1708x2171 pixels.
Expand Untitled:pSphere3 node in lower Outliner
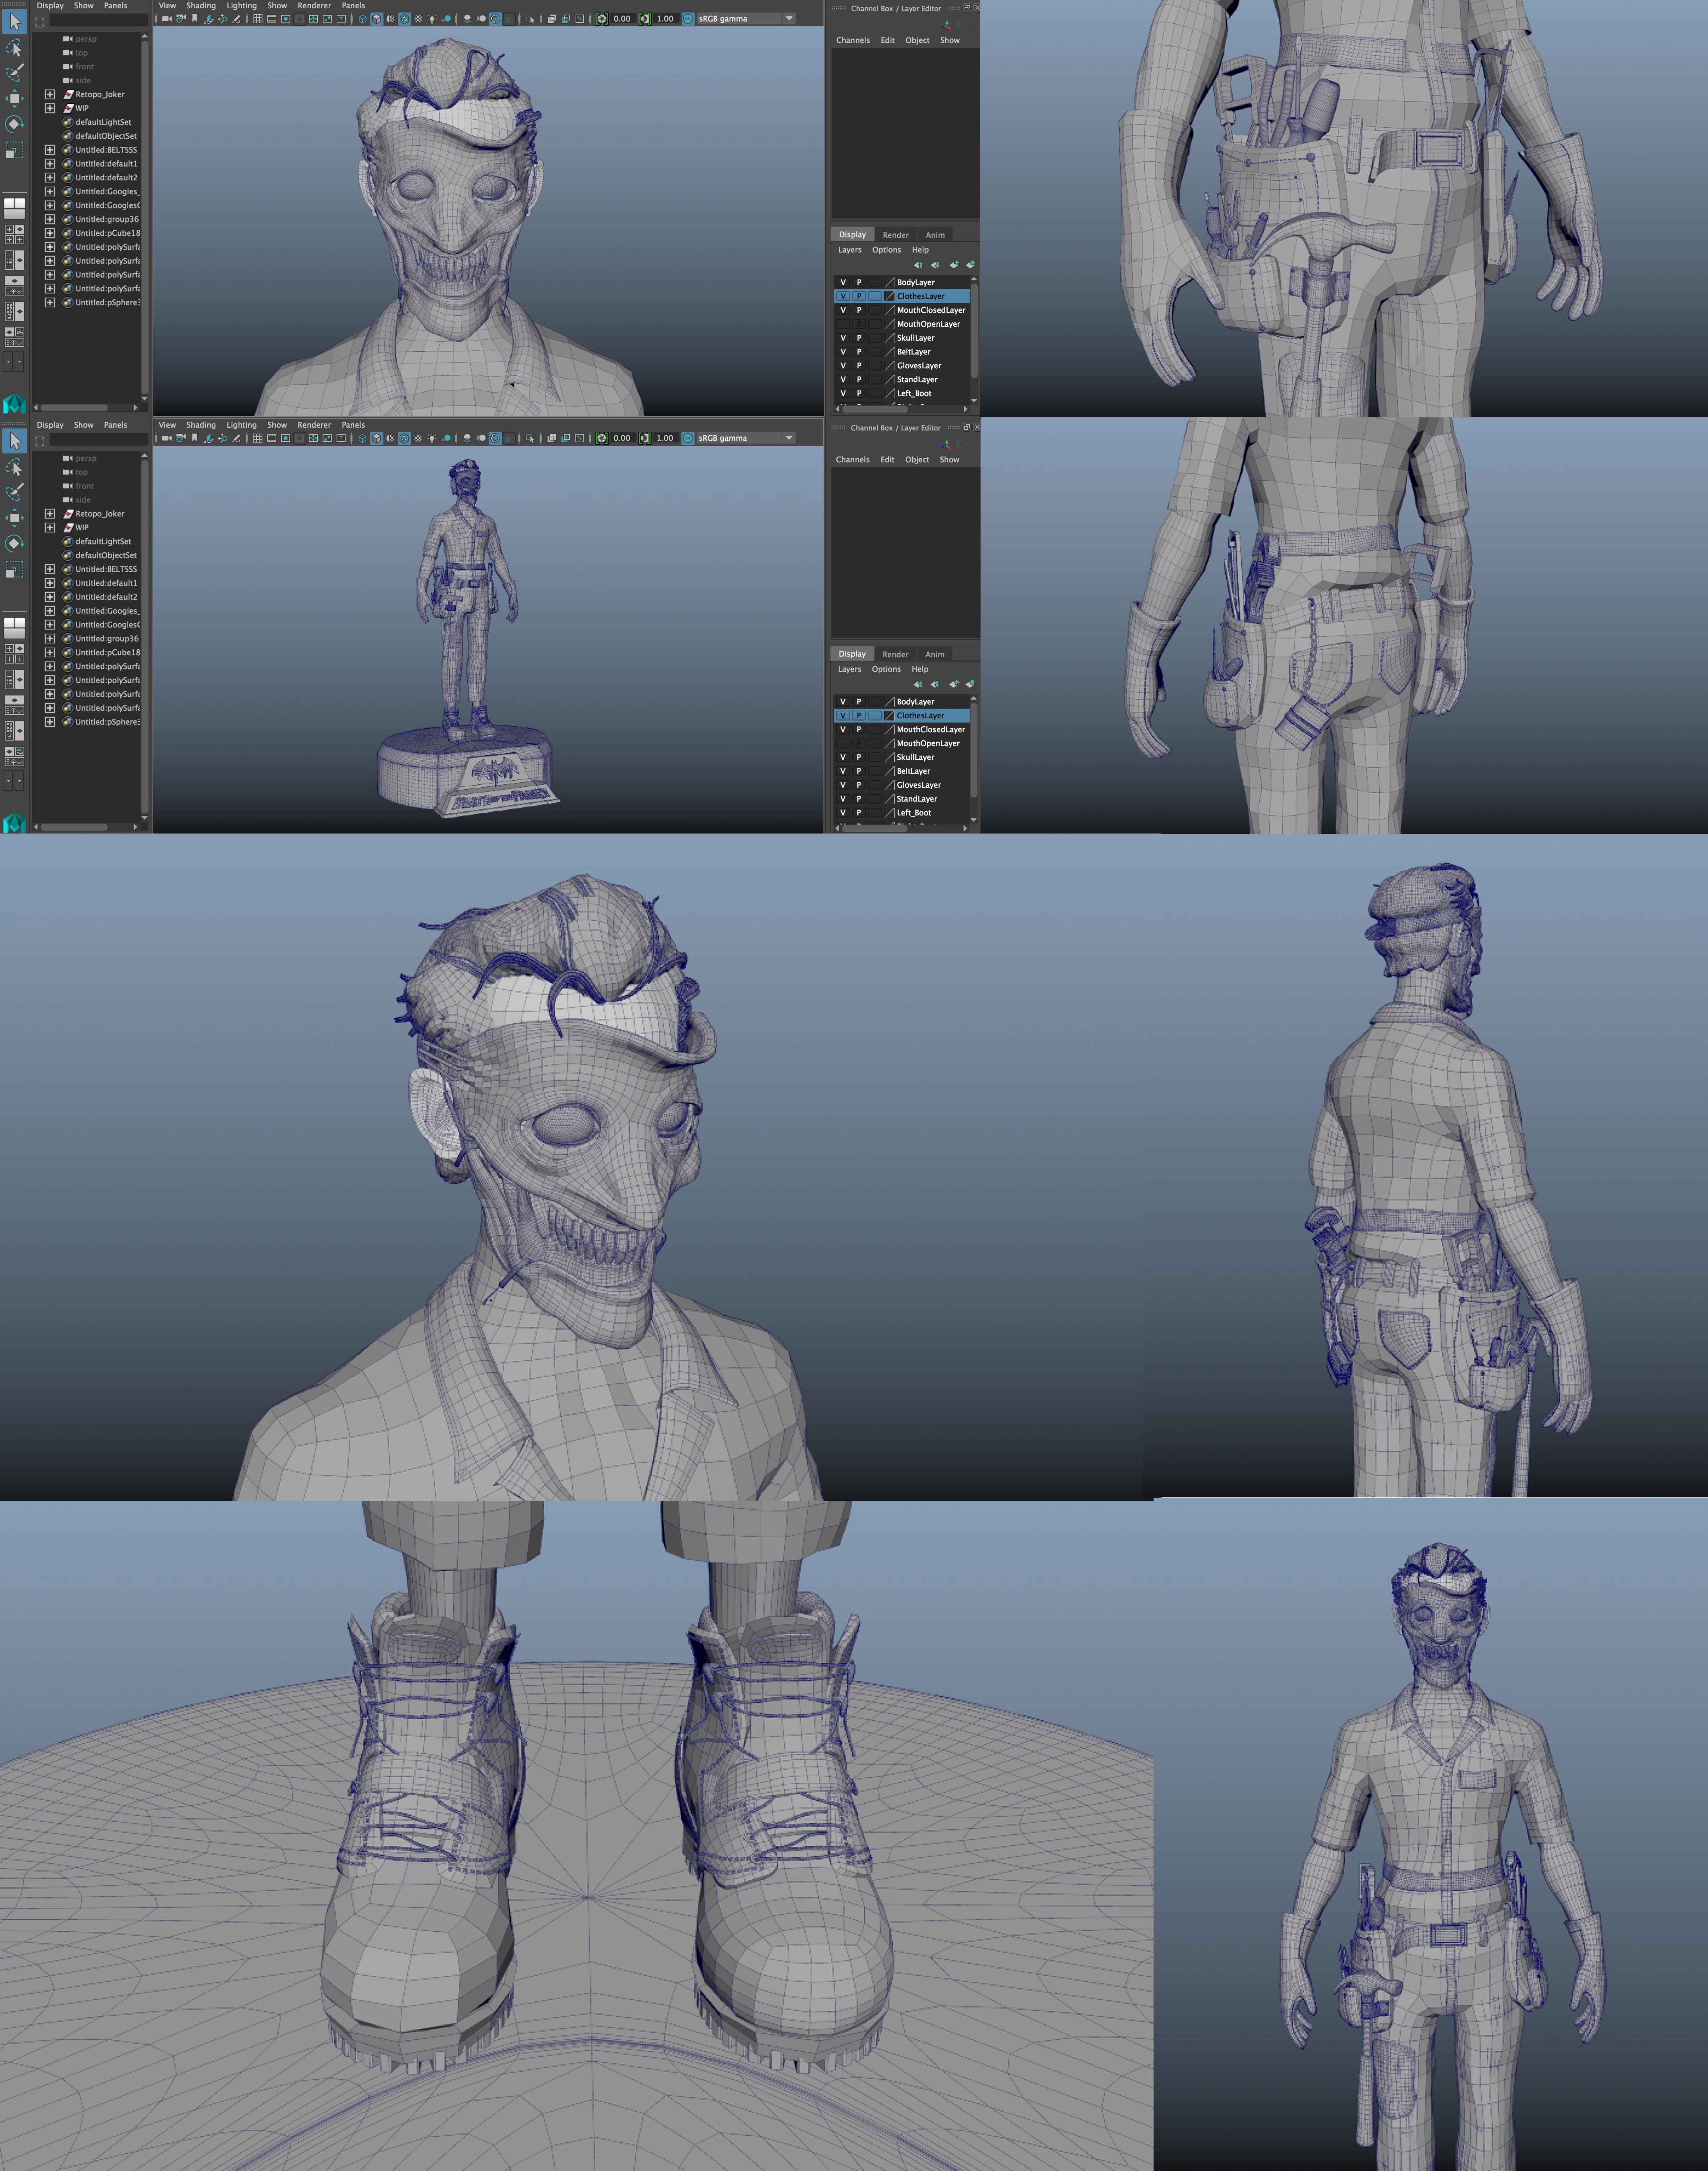click(50, 721)
